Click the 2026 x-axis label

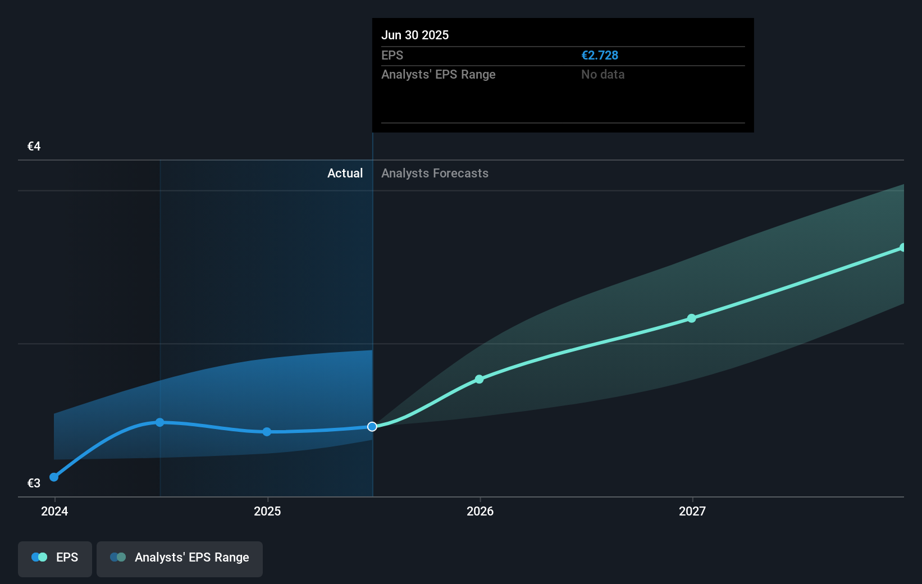[479, 512]
